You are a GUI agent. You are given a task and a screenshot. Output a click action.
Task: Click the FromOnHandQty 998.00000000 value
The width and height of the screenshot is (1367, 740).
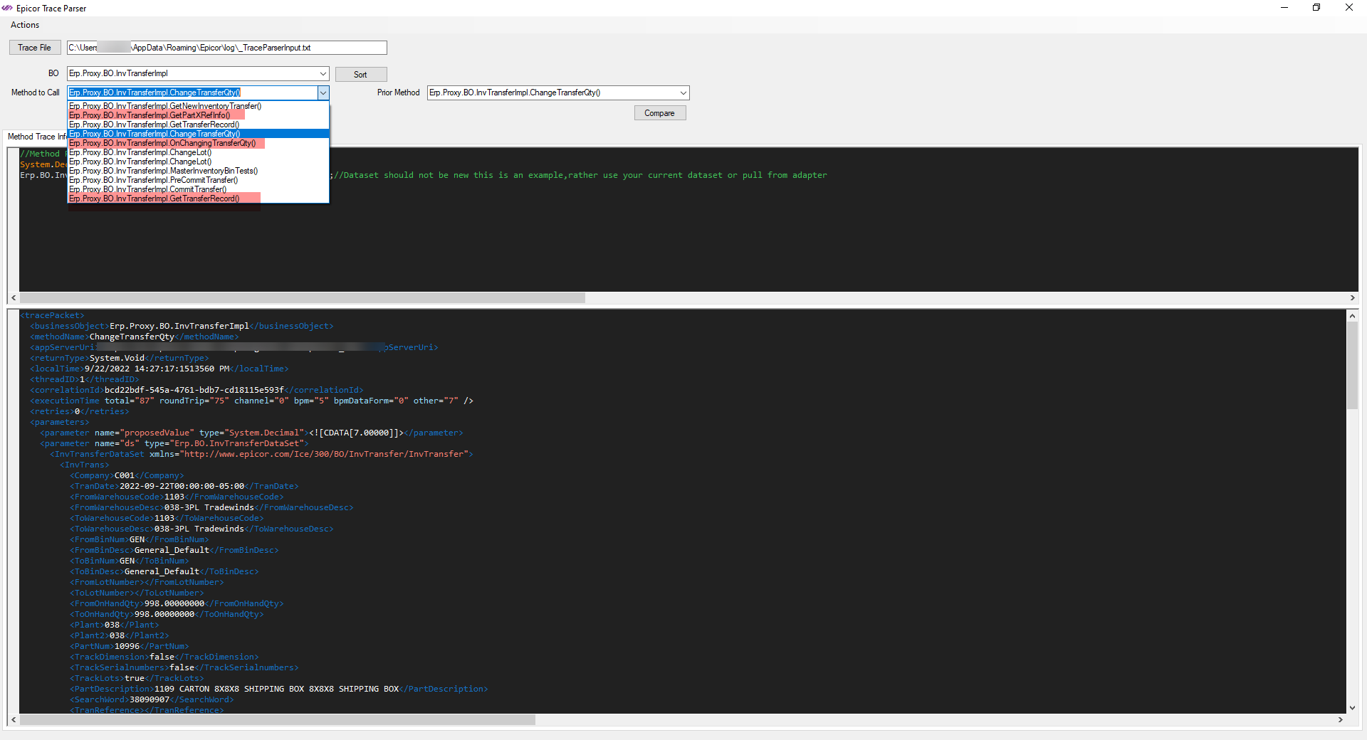(x=174, y=603)
